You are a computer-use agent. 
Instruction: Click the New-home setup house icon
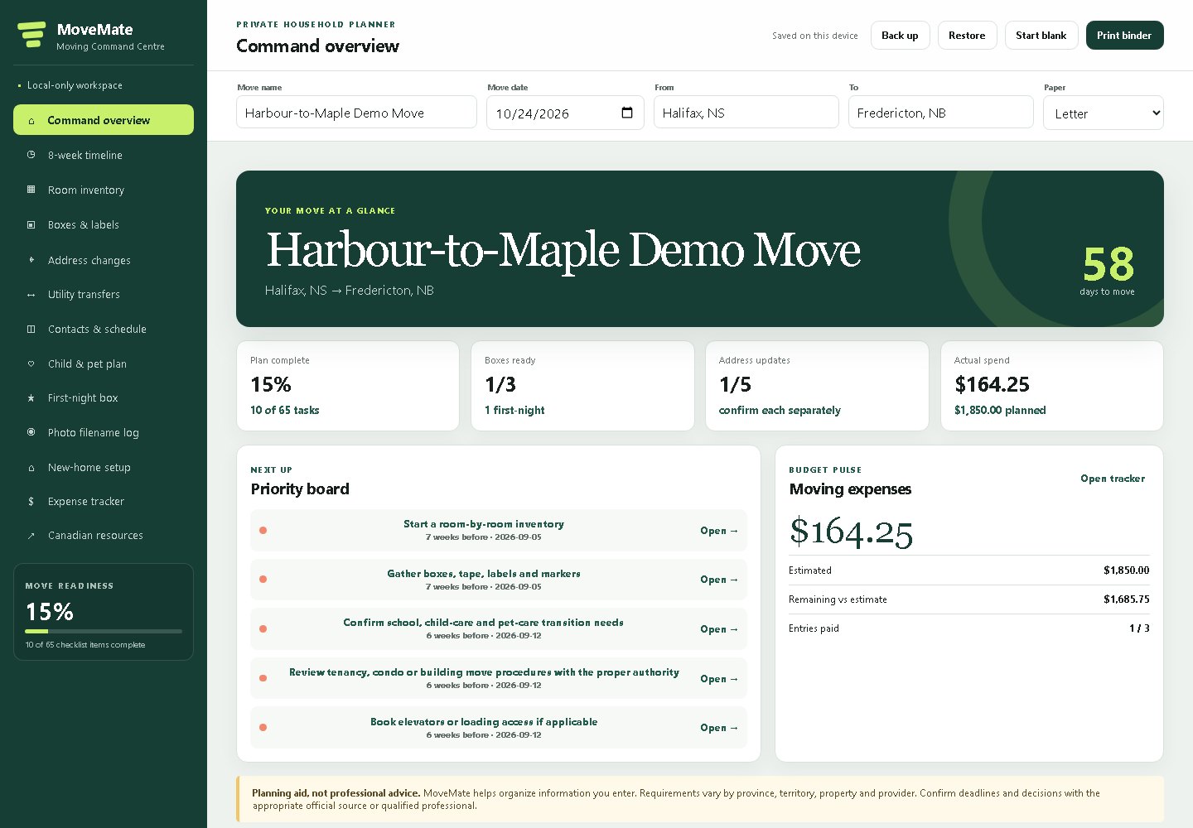pyautogui.click(x=31, y=468)
